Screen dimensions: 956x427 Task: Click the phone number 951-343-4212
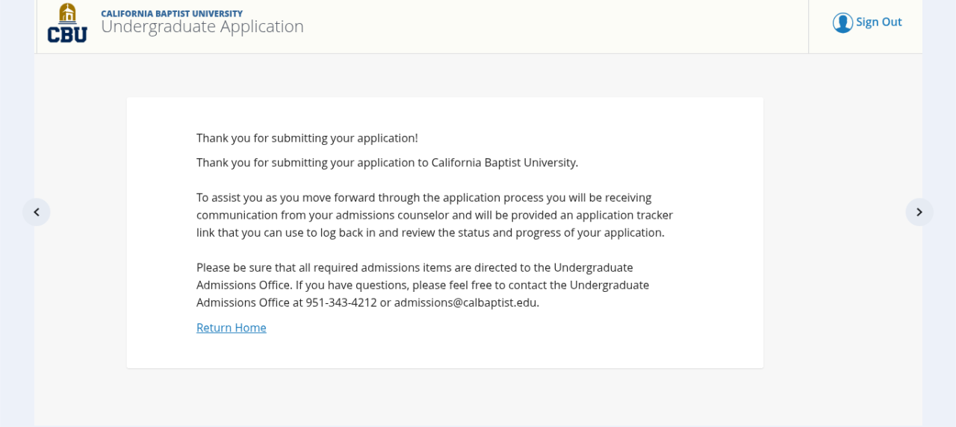[x=341, y=303]
